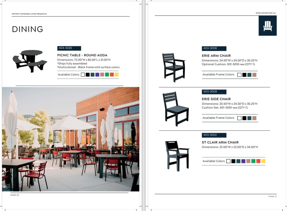Select the teal frame color for Erie Arm Chair
The width and height of the screenshot is (287, 211).
click(x=249, y=74)
